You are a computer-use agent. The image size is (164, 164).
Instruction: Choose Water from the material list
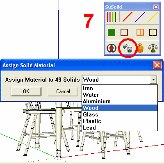[x=120, y=95]
